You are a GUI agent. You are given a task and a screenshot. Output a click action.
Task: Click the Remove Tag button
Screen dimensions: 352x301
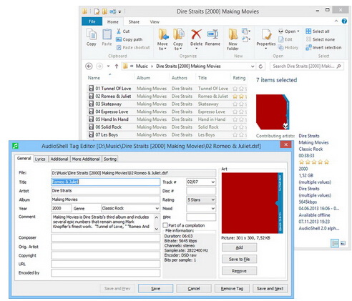(x=232, y=288)
